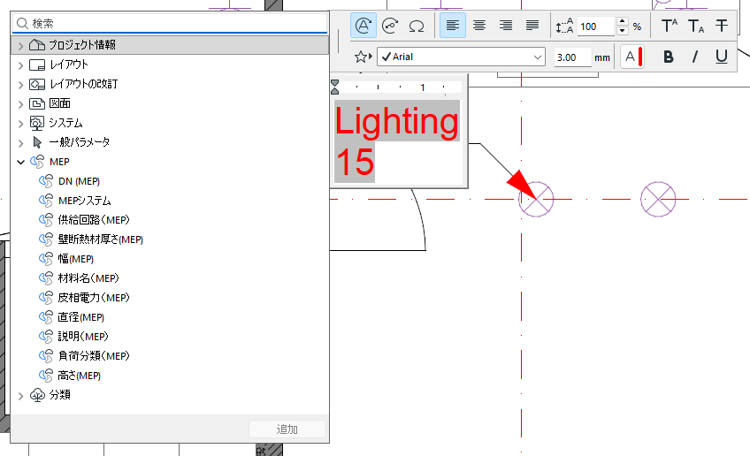Click the line spacing icon
This screenshot has height=456, width=750.
point(564,26)
